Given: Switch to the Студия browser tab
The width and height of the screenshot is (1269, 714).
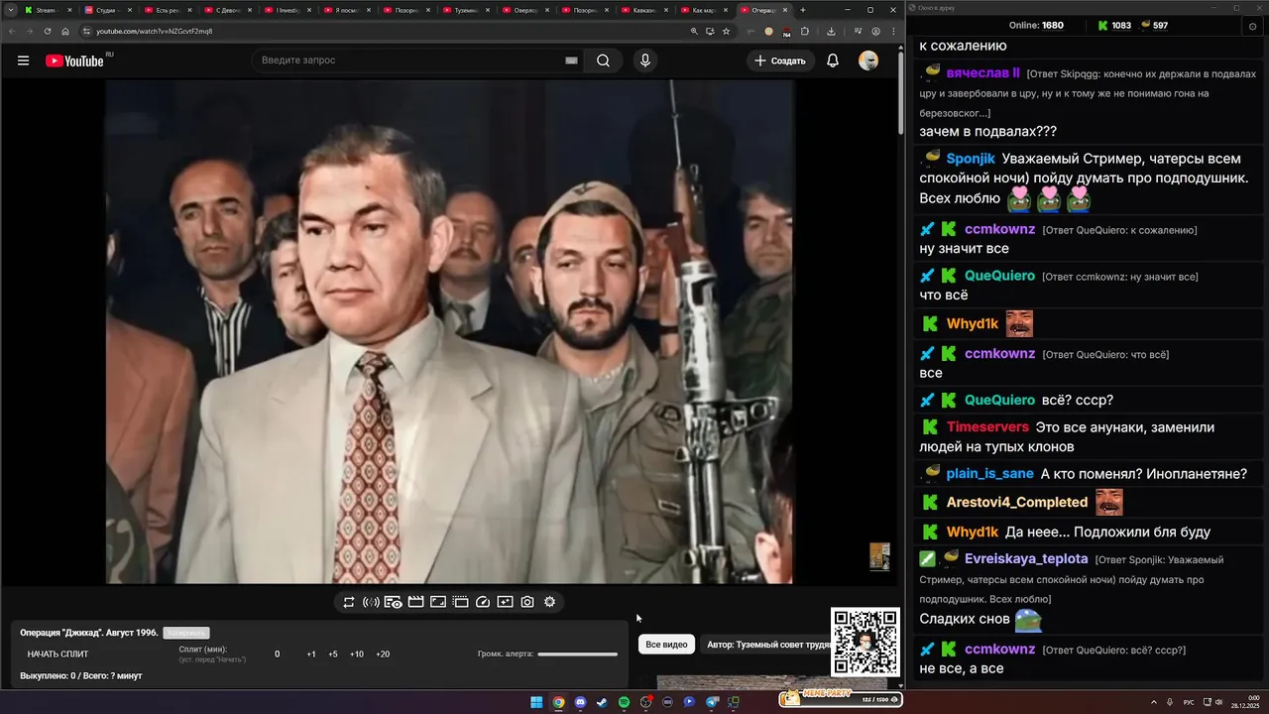Looking at the screenshot, I should (x=107, y=10).
